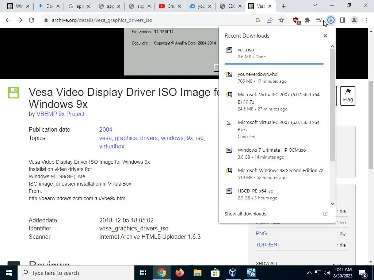
Task: Open the VBEMP 9x Project link
Action: coord(60,114)
